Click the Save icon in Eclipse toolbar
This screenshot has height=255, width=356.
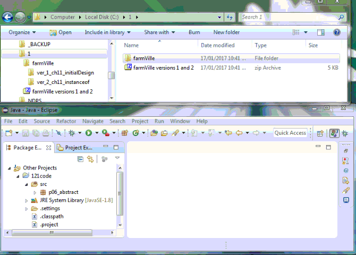point(26,133)
